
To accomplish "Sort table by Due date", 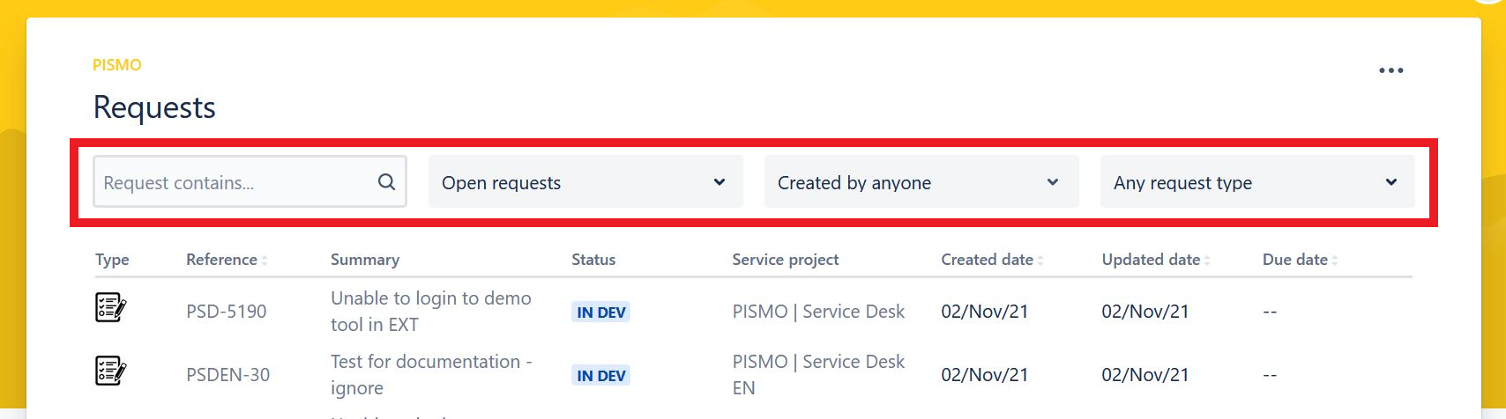I will point(1301,260).
